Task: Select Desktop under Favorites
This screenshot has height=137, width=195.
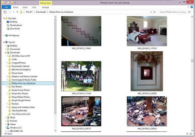Action: [x=13, y=22]
